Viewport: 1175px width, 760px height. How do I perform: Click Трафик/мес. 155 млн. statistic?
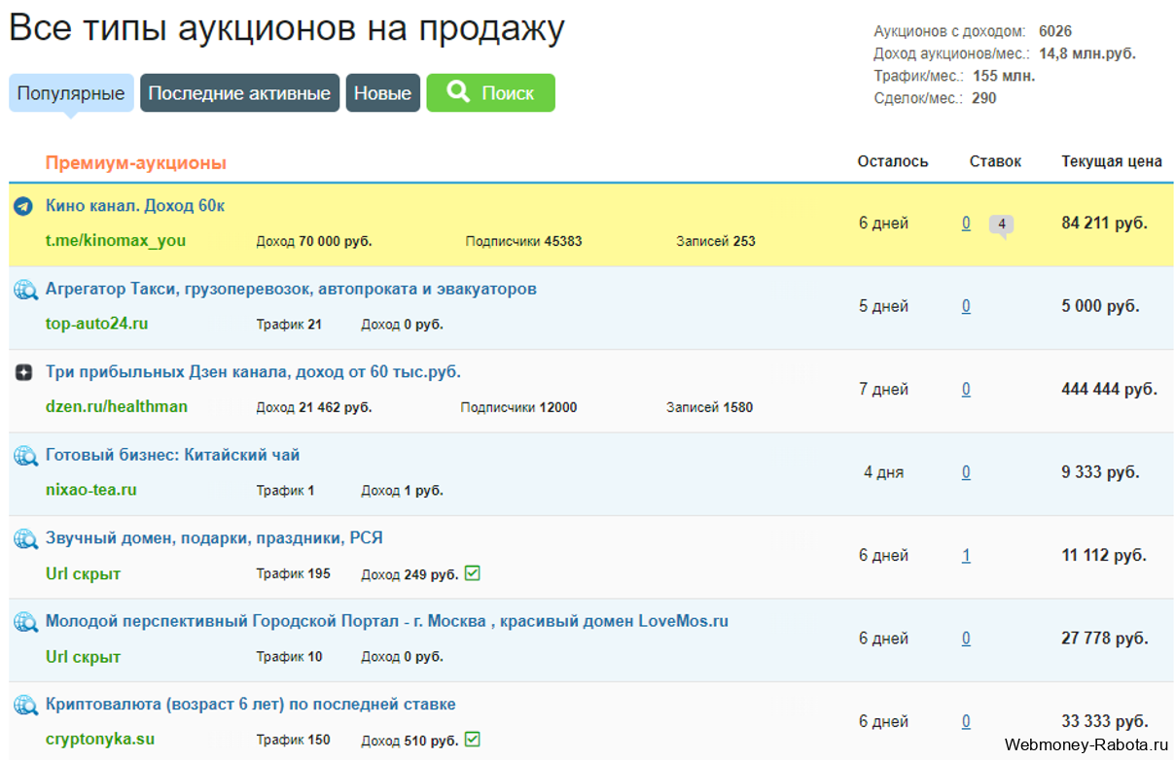[x=954, y=76]
